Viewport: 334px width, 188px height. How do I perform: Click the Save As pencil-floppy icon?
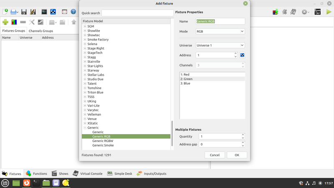pos(33,12)
